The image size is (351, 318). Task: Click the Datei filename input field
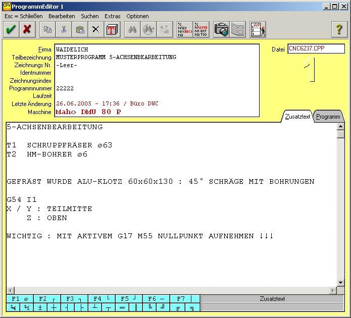tap(316, 49)
